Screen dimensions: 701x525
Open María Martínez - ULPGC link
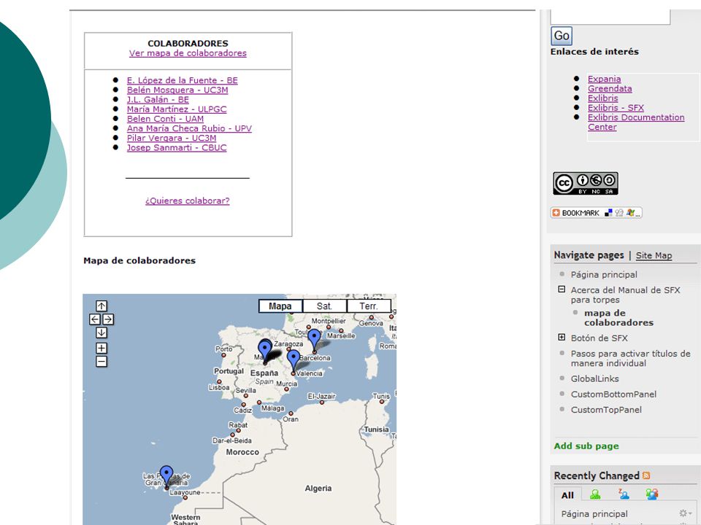[x=177, y=109]
